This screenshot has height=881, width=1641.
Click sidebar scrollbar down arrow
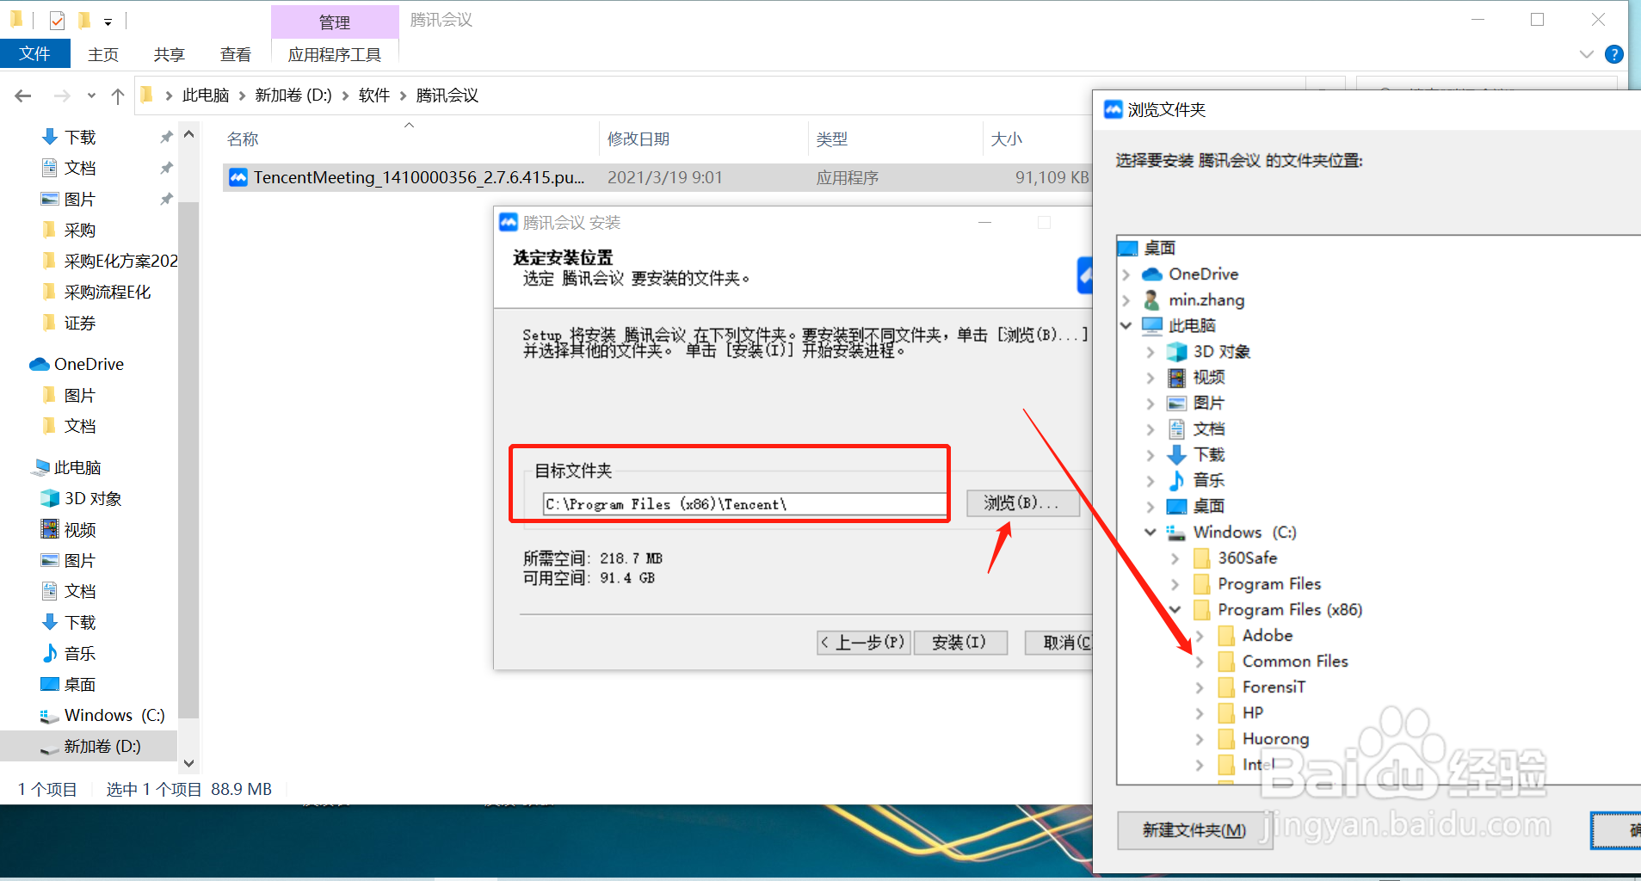tap(189, 763)
